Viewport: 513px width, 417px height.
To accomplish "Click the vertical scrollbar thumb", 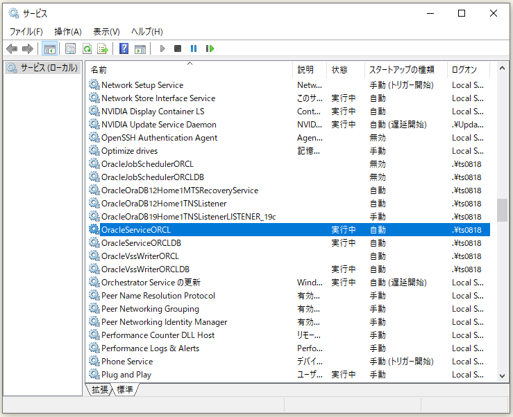I will point(502,211).
